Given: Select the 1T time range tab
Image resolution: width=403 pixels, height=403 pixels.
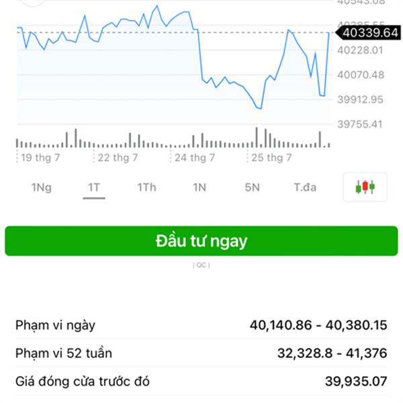Looking at the screenshot, I should pyautogui.click(x=94, y=187).
